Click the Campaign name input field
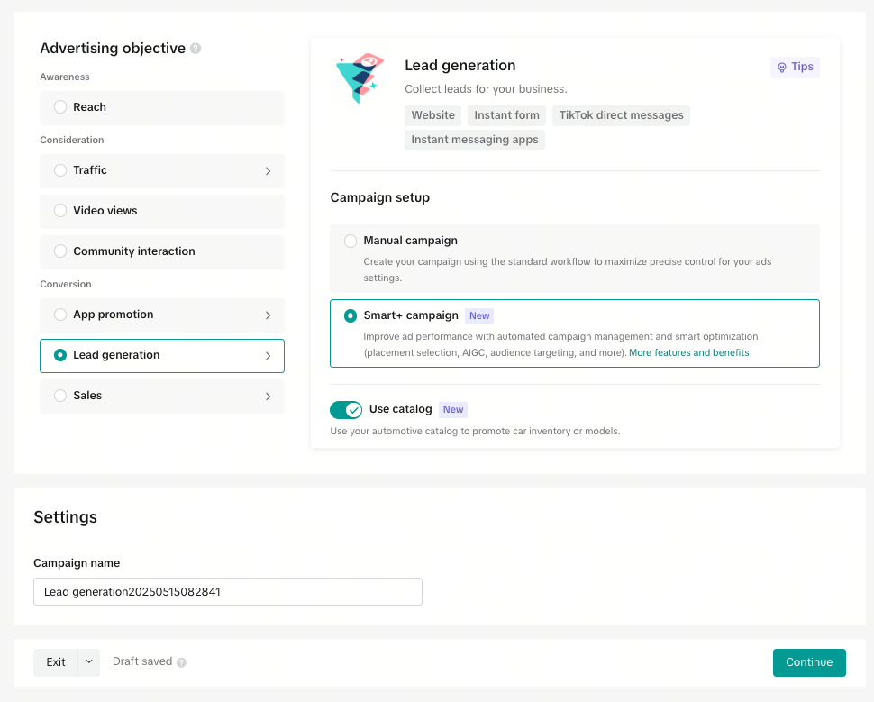Viewport: 874px width, 702px height. [228, 591]
